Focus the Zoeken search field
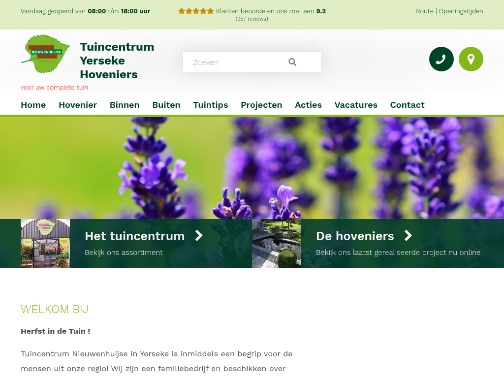 pos(252,62)
